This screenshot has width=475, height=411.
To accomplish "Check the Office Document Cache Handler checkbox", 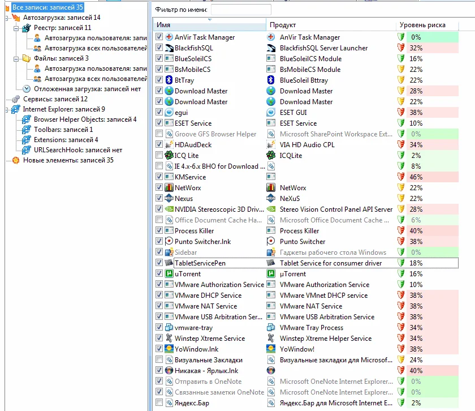I will click(159, 220).
